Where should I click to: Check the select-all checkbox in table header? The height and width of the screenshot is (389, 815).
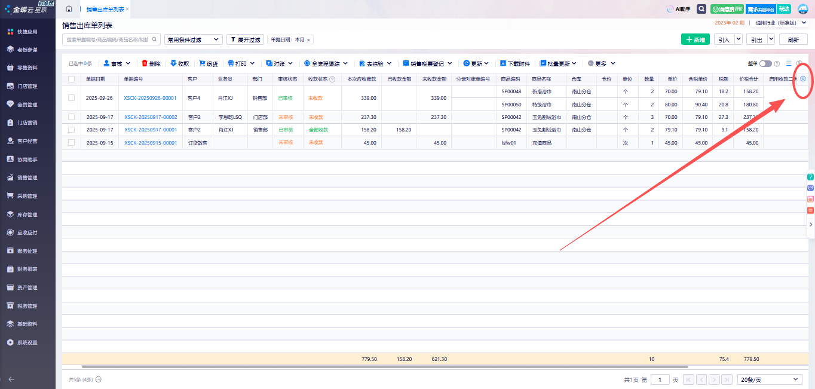coord(72,79)
